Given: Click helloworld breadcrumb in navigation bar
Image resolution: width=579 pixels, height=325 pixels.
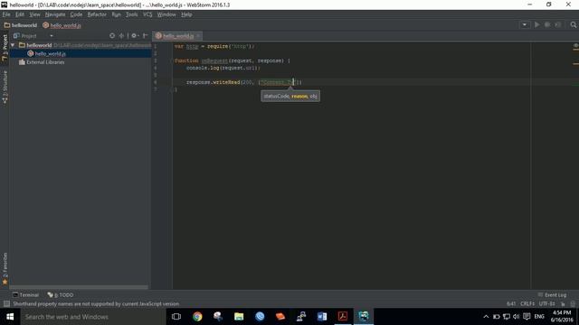Looking at the screenshot, I should [x=21, y=25].
